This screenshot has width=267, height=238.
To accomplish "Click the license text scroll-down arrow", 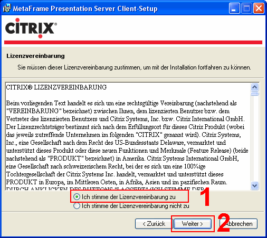I will pos(255,185).
